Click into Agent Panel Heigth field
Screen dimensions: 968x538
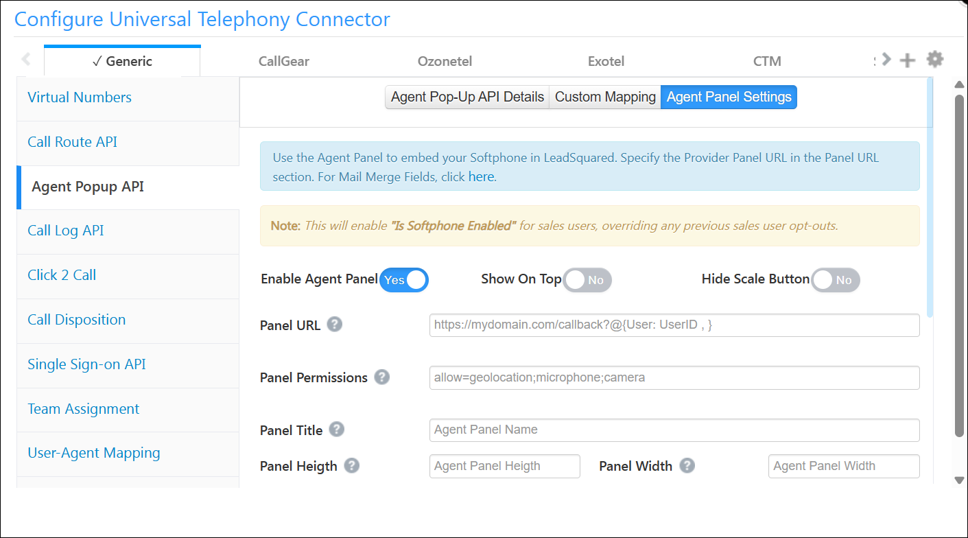tap(505, 466)
